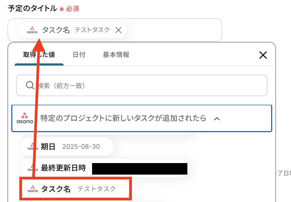Viewport: 291px width, 202px height.
Task: Click the タスク名 chip text in the title field
Action: pos(56,30)
